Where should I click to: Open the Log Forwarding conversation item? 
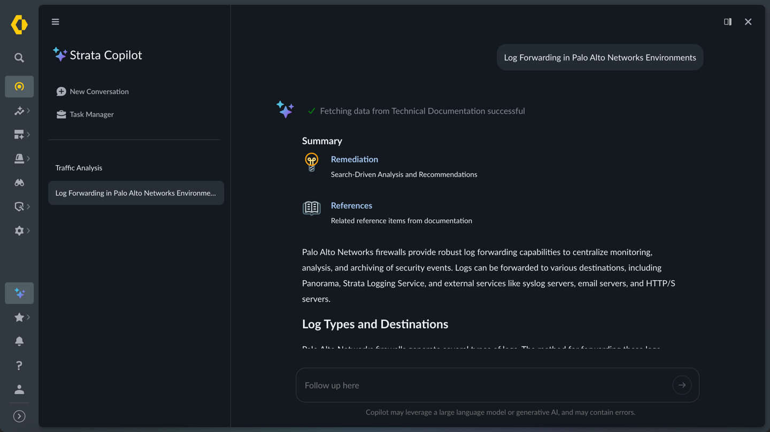136,193
